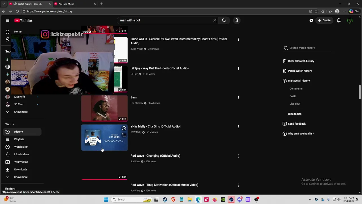Open options for Rod Wave Changing

point(238,156)
